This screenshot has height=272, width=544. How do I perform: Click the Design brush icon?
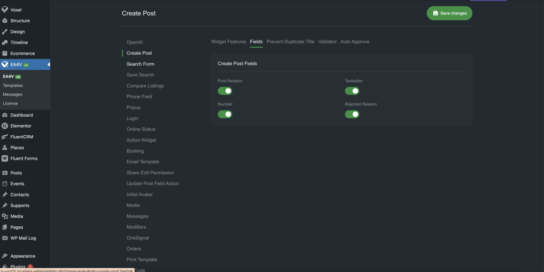pyautogui.click(x=5, y=32)
